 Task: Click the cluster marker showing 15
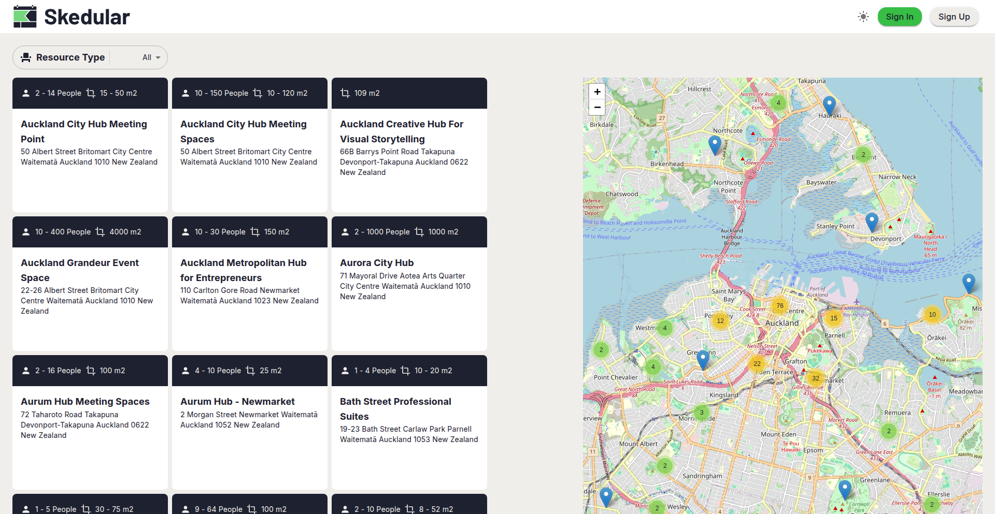[x=833, y=318]
